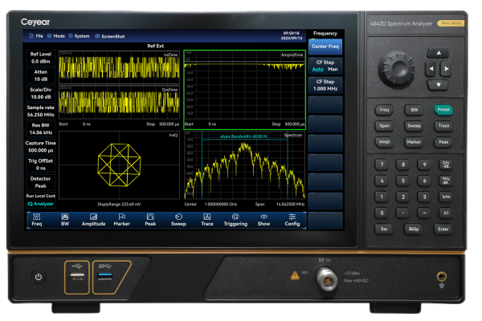The height and width of the screenshot is (321, 482).
Task: Click the rotary knob on front panel
Action: pyautogui.click(x=397, y=69)
